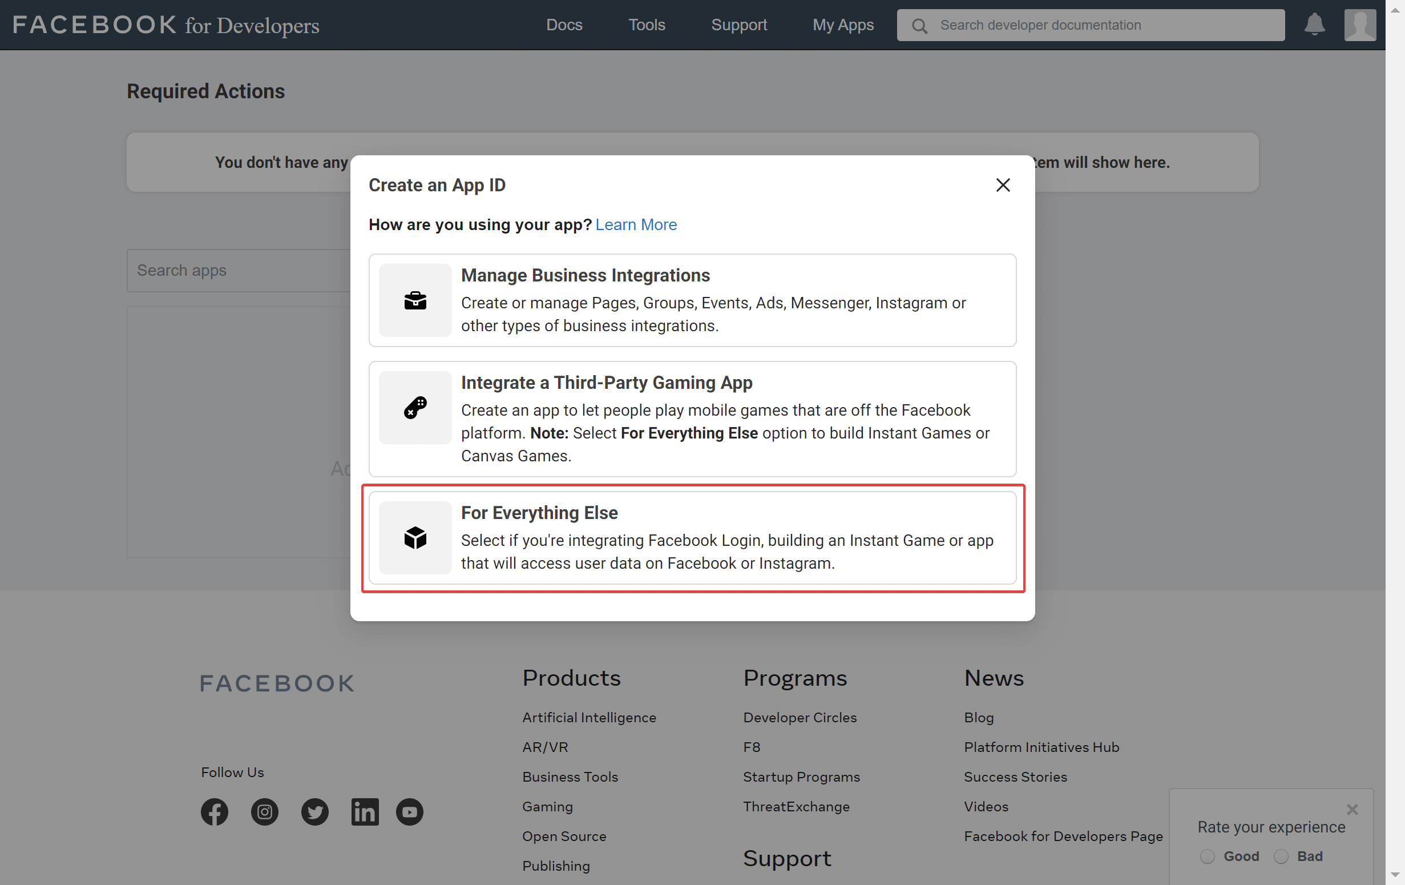Open the Startup Programs footer link
The image size is (1405, 885).
[801, 777]
